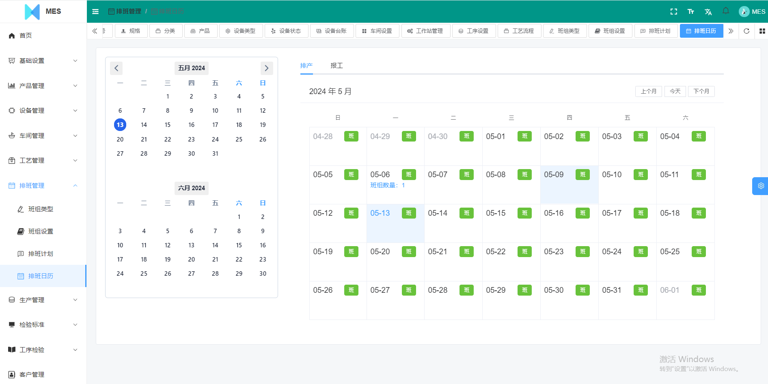The image size is (768, 384).
Task: Click 排班管理 breadcrumb link
Action: [125, 11]
